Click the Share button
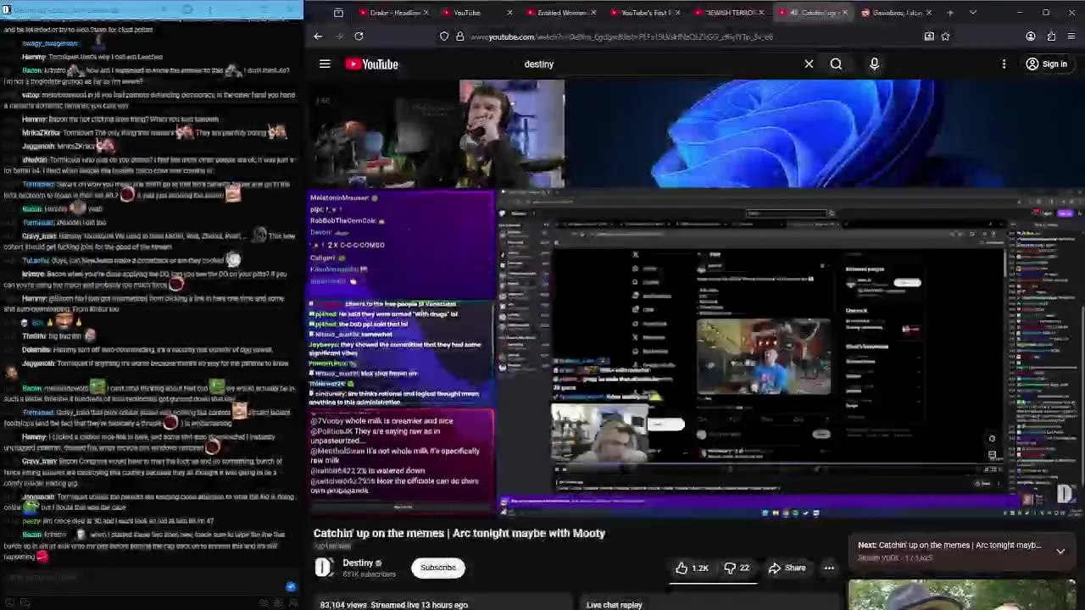1085x610 pixels. [787, 568]
